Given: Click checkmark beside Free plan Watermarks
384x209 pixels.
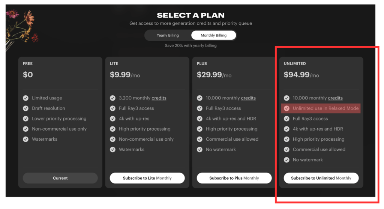Looking at the screenshot, I should (x=25, y=139).
